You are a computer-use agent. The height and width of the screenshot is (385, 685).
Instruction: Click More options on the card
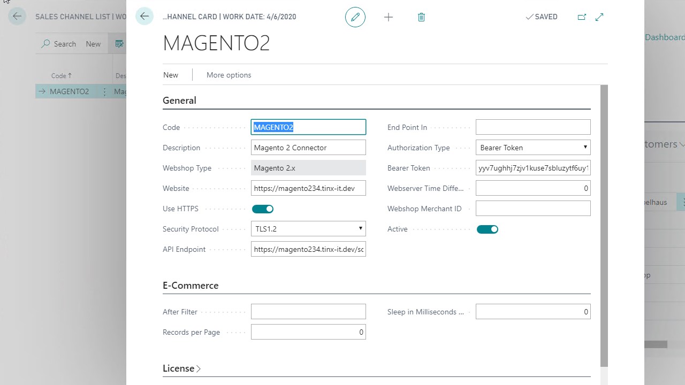[229, 75]
